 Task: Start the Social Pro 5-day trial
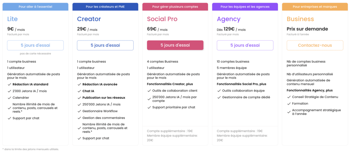(x=175, y=45)
